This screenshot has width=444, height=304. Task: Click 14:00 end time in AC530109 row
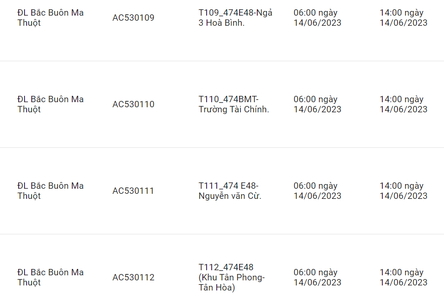[403, 18]
